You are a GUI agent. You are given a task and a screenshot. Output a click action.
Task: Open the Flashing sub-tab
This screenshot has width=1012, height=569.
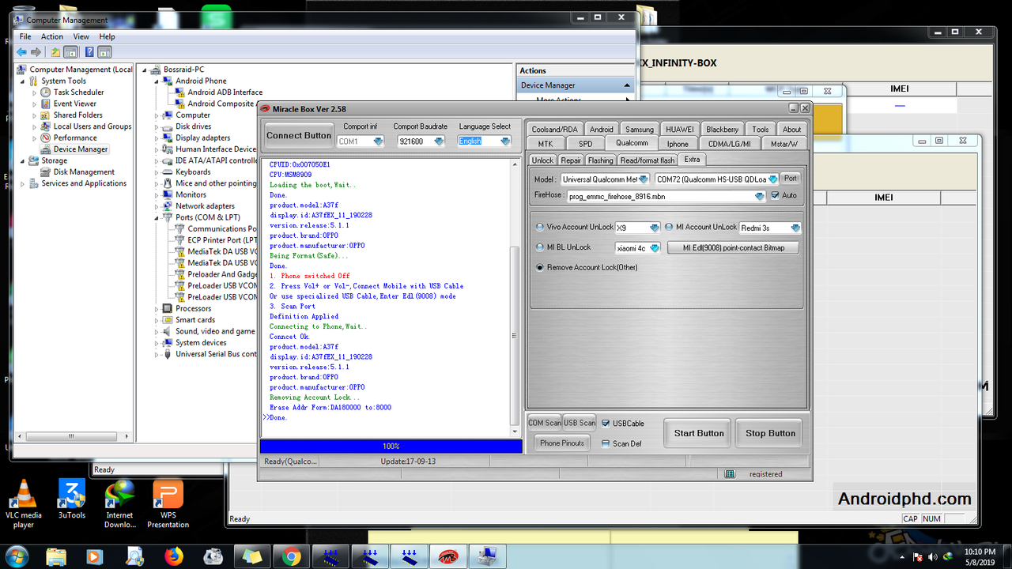tap(600, 160)
